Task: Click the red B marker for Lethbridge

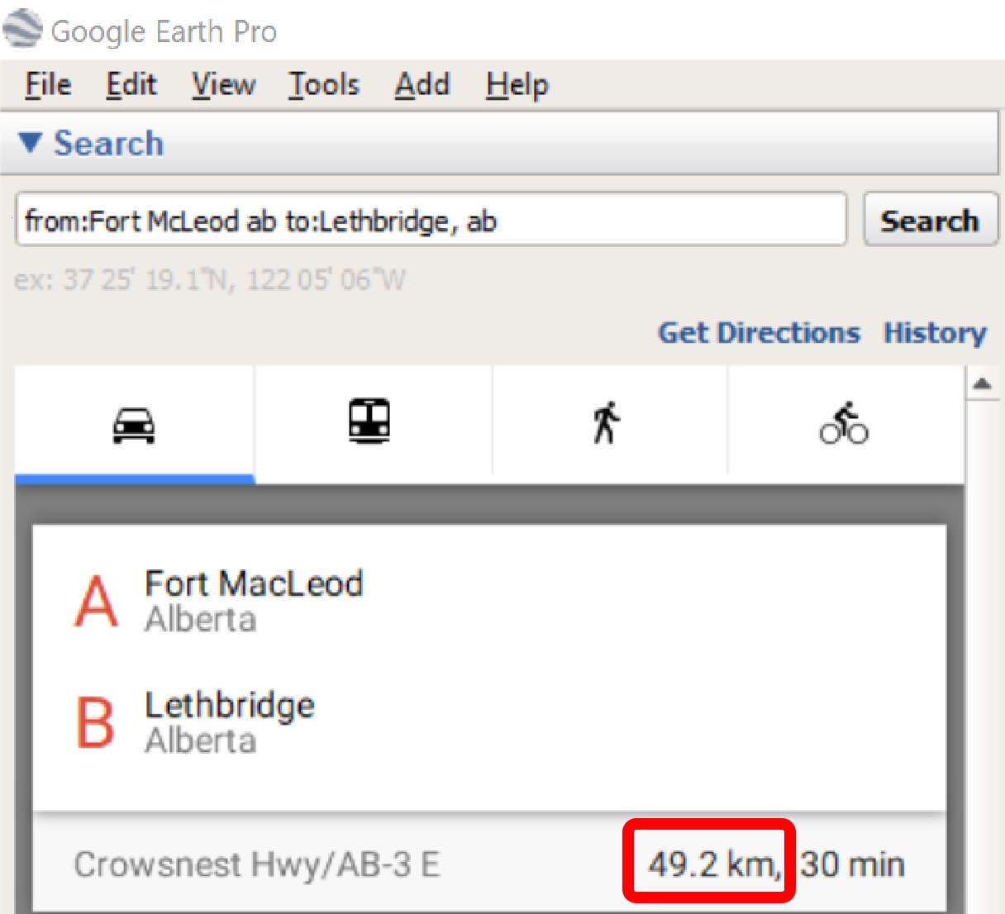Action: [x=96, y=722]
